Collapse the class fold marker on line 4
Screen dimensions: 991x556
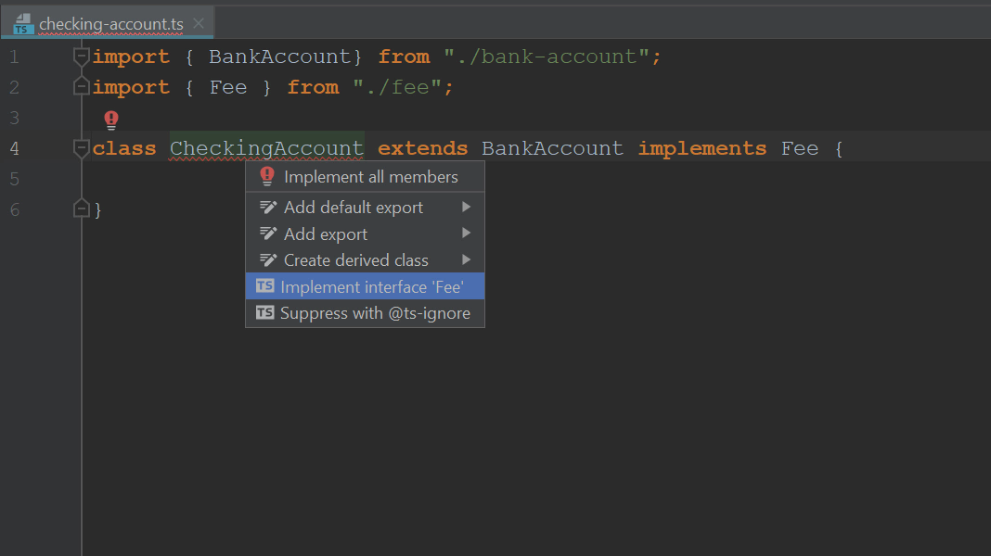click(x=82, y=148)
